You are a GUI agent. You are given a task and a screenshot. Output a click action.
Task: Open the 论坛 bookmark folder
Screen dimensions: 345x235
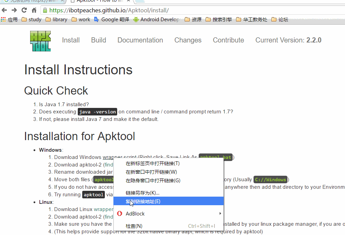pyautogui.click(x=280, y=20)
